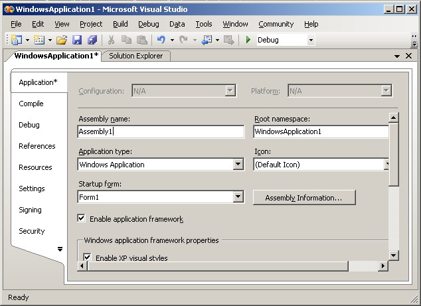Screen dimensions: 421x306
Task: Click the vertical scrollbar thumb
Action: tap(394, 155)
